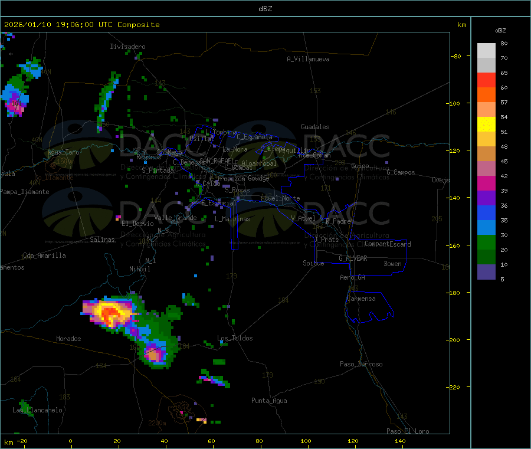Click the Divisadero map label
Viewport: 531px width, 449px height.
tap(127, 47)
